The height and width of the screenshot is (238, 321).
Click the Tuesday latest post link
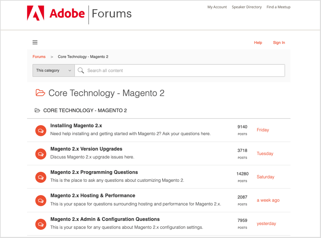click(265, 154)
